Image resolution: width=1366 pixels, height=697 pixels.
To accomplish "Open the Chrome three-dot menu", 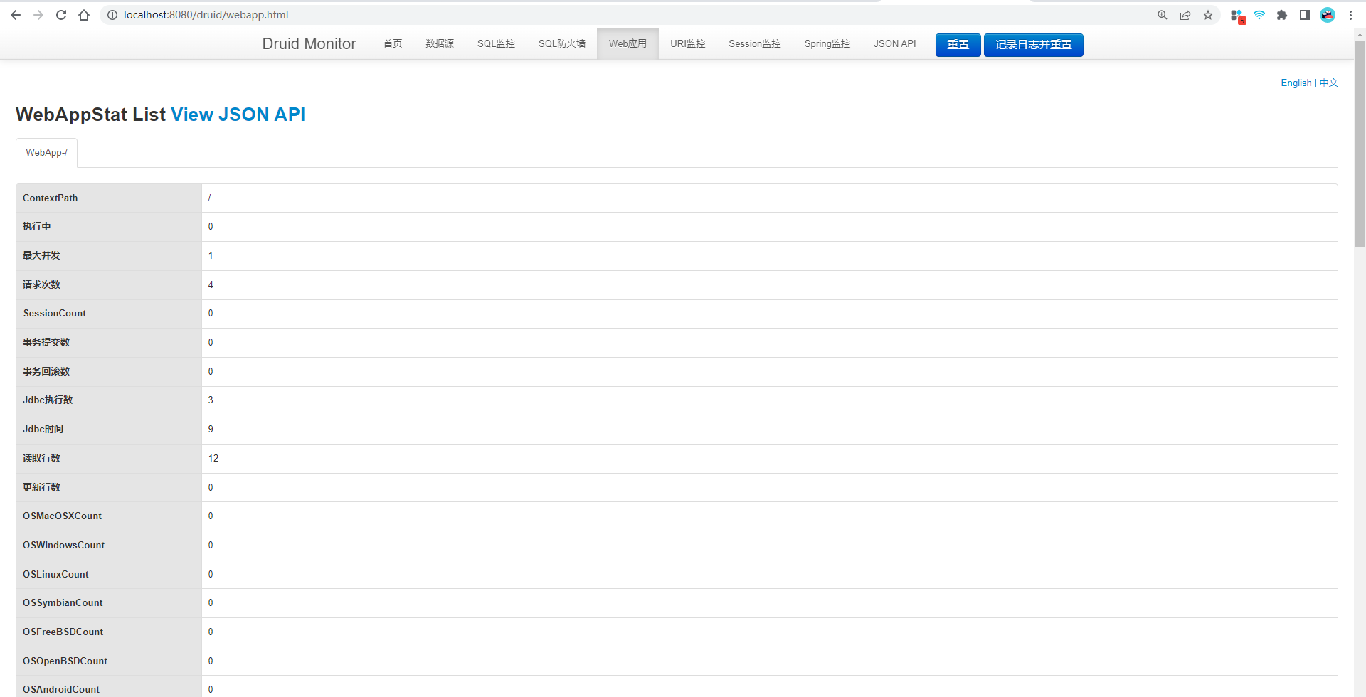I will click(x=1350, y=15).
